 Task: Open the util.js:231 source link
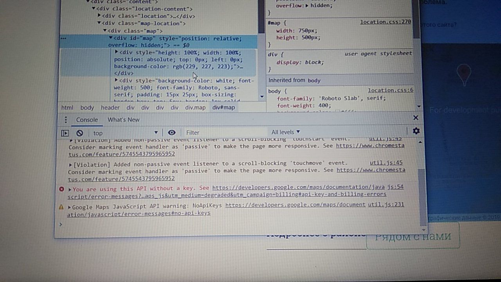pyautogui.click(x=386, y=204)
